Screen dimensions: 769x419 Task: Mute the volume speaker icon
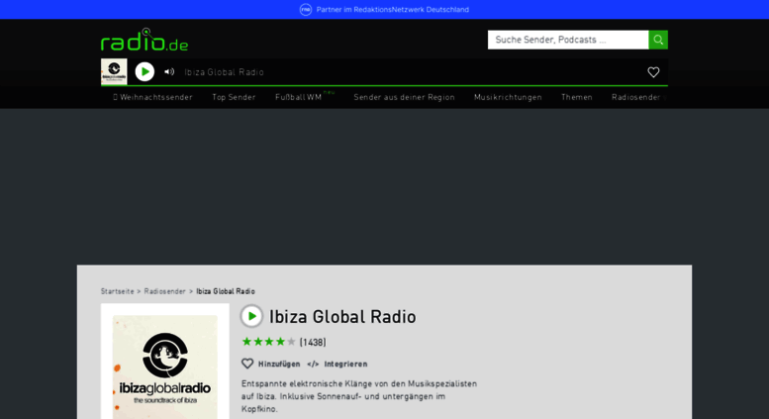169,72
